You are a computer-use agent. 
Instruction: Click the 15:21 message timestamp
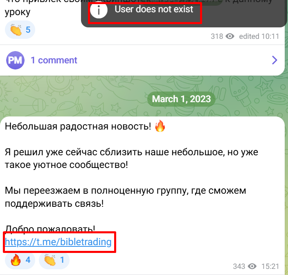coord(270,266)
